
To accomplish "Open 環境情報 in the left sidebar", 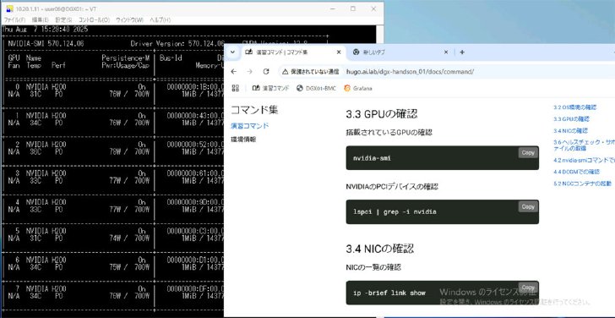I will tap(243, 140).
